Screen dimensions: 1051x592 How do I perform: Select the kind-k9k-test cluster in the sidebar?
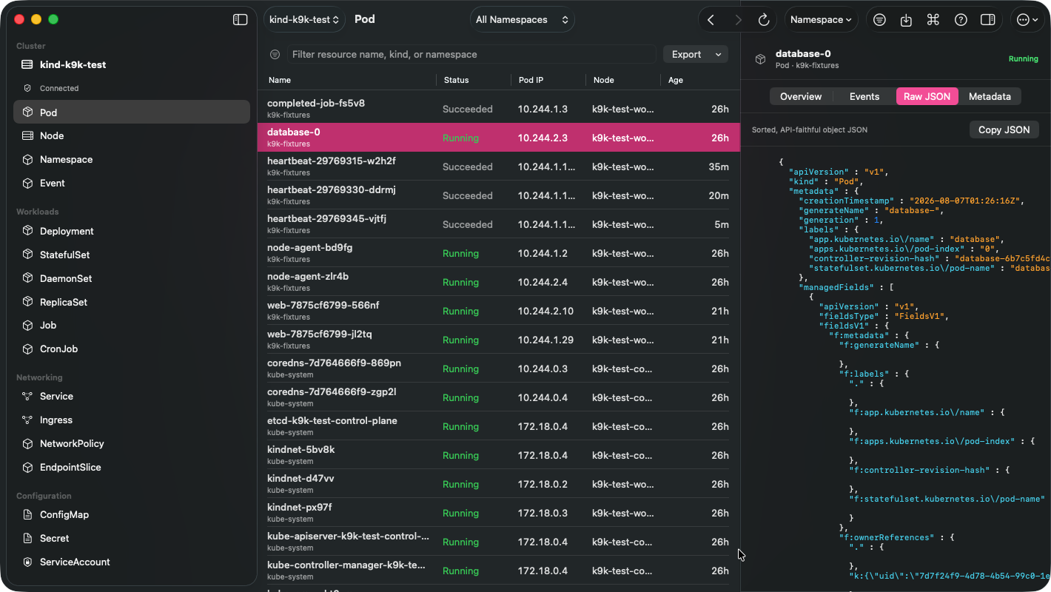pyautogui.click(x=132, y=65)
